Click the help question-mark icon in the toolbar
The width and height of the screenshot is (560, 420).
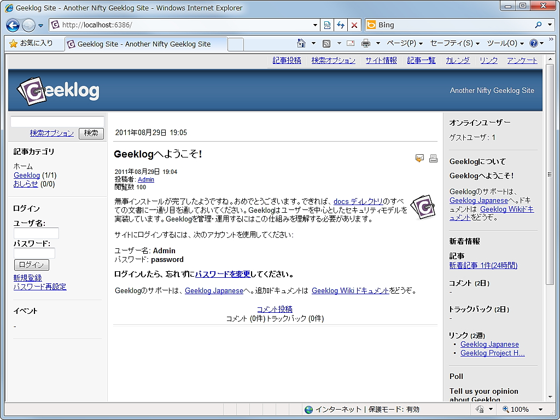click(534, 43)
